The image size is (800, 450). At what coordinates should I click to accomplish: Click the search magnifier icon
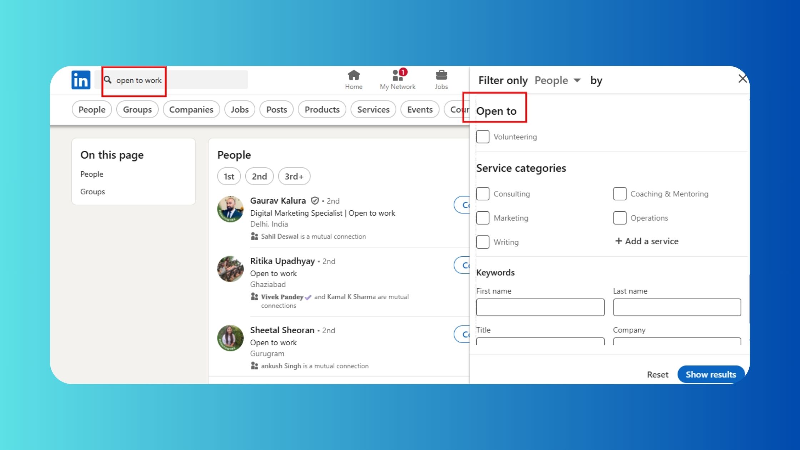point(107,80)
